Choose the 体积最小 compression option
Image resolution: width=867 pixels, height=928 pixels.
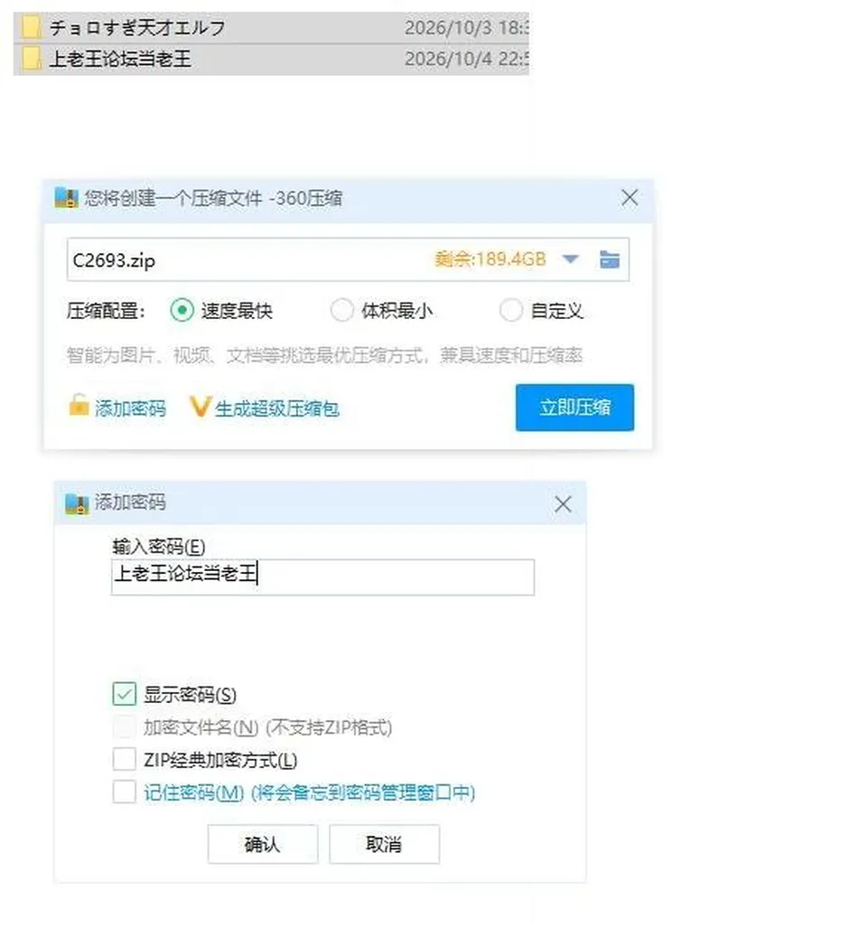[x=341, y=310]
